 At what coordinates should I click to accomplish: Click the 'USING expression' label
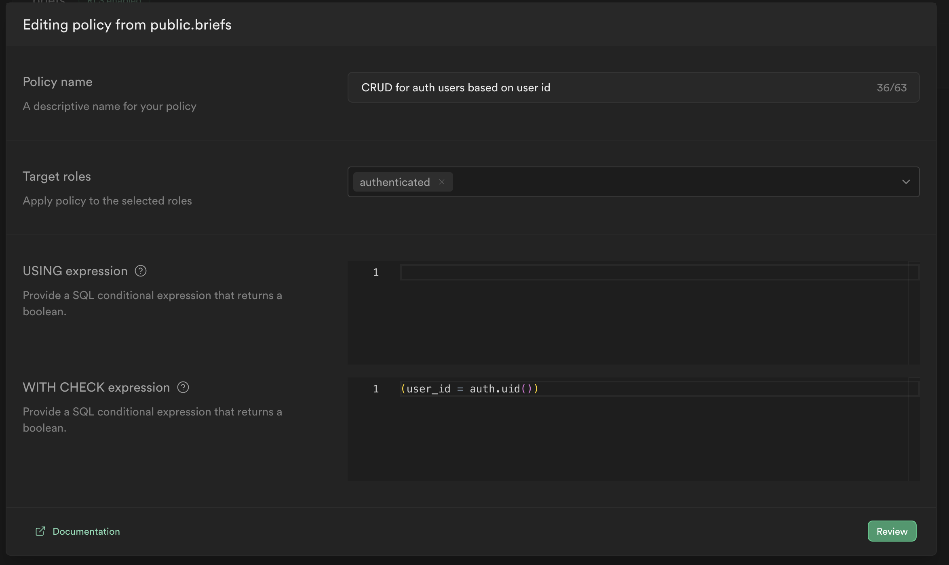(75, 271)
